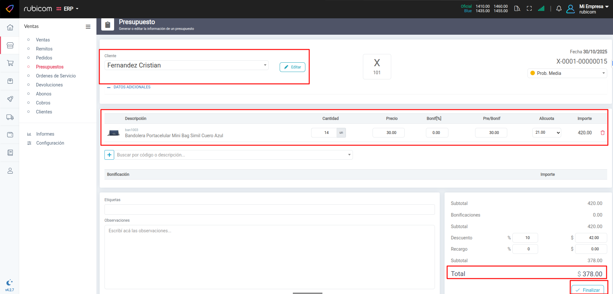Open the shopping cart sidebar module
This screenshot has height=294, width=613.
coord(10,63)
